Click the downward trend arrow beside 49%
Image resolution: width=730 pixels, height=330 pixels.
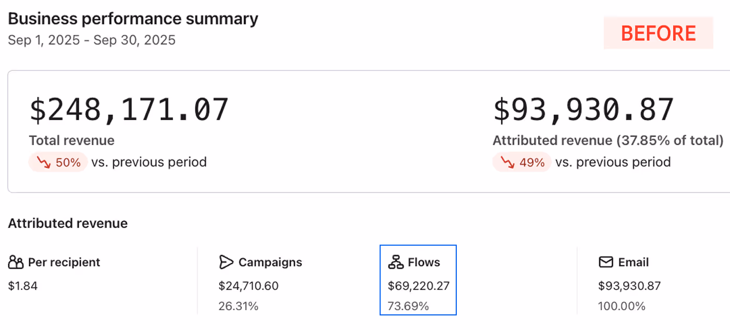(507, 162)
